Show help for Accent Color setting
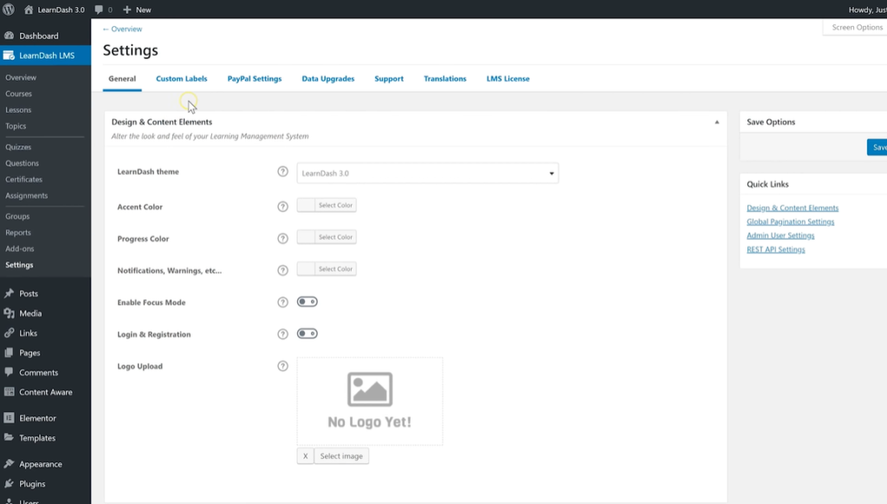This screenshot has height=504, width=887. pos(283,206)
